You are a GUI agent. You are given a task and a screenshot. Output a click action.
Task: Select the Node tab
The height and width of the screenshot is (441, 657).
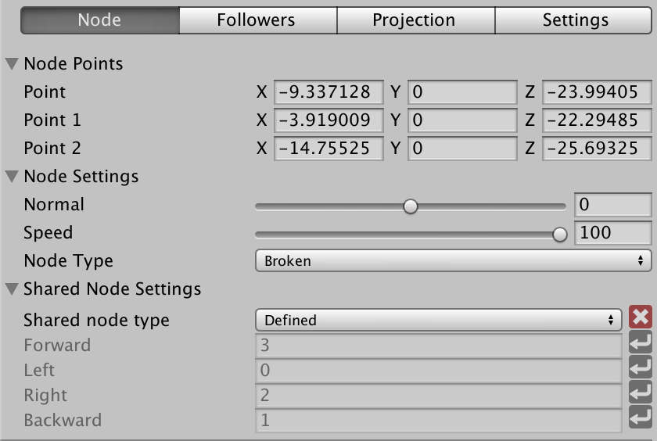click(100, 20)
